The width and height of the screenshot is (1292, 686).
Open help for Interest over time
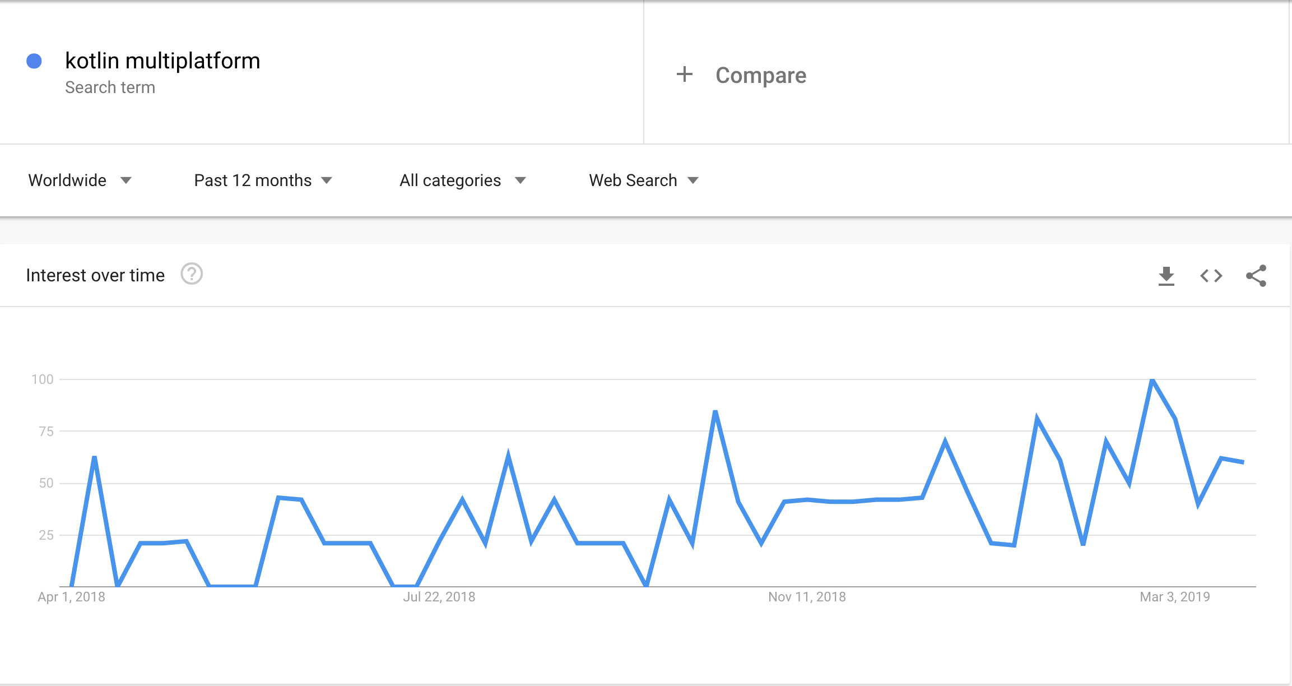192,274
